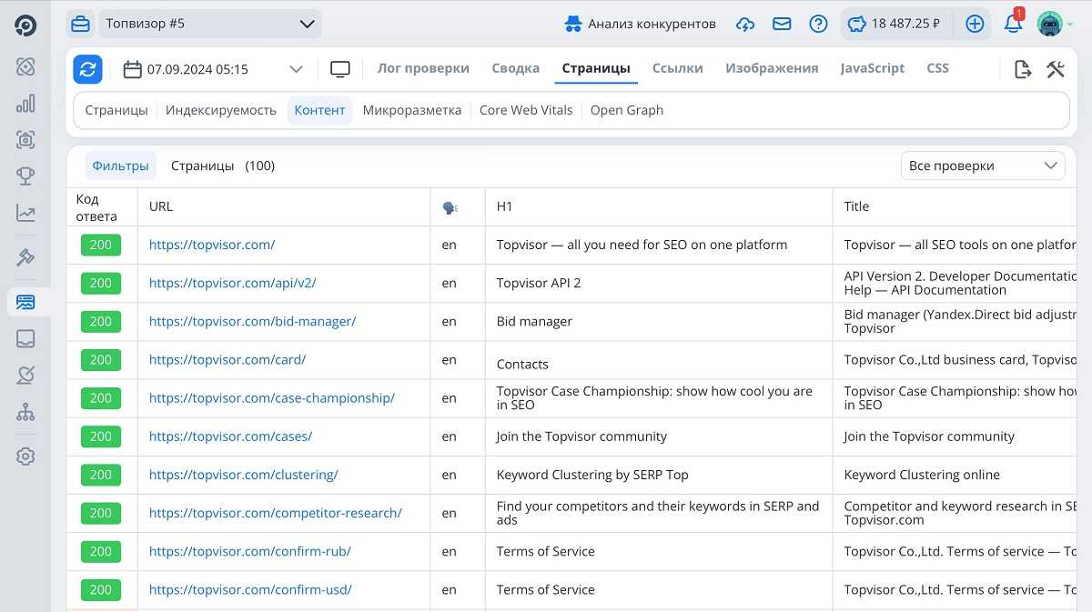Open the topvisor.com/bid-manager/ link

[253, 321]
